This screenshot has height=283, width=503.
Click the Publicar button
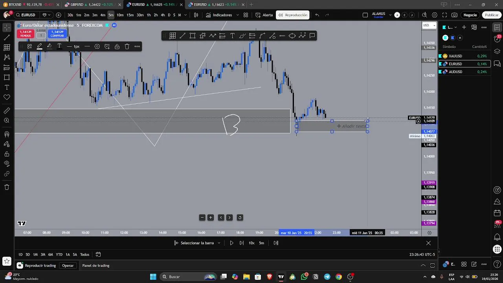[x=491, y=15]
